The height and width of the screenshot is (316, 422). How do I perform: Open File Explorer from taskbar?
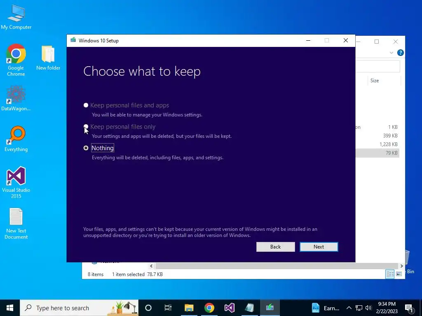(x=189, y=308)
